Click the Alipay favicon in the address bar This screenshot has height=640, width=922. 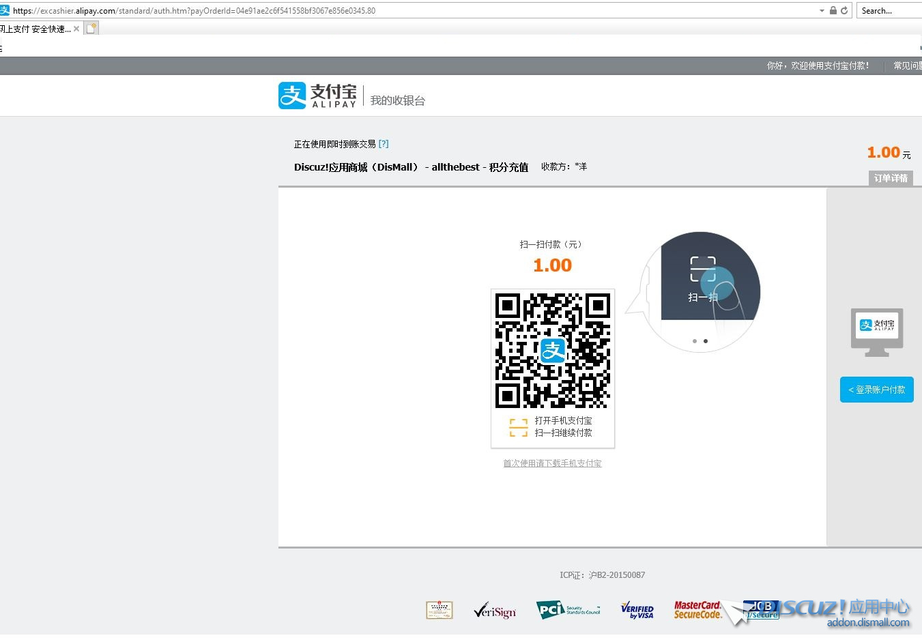coord(5,10)
